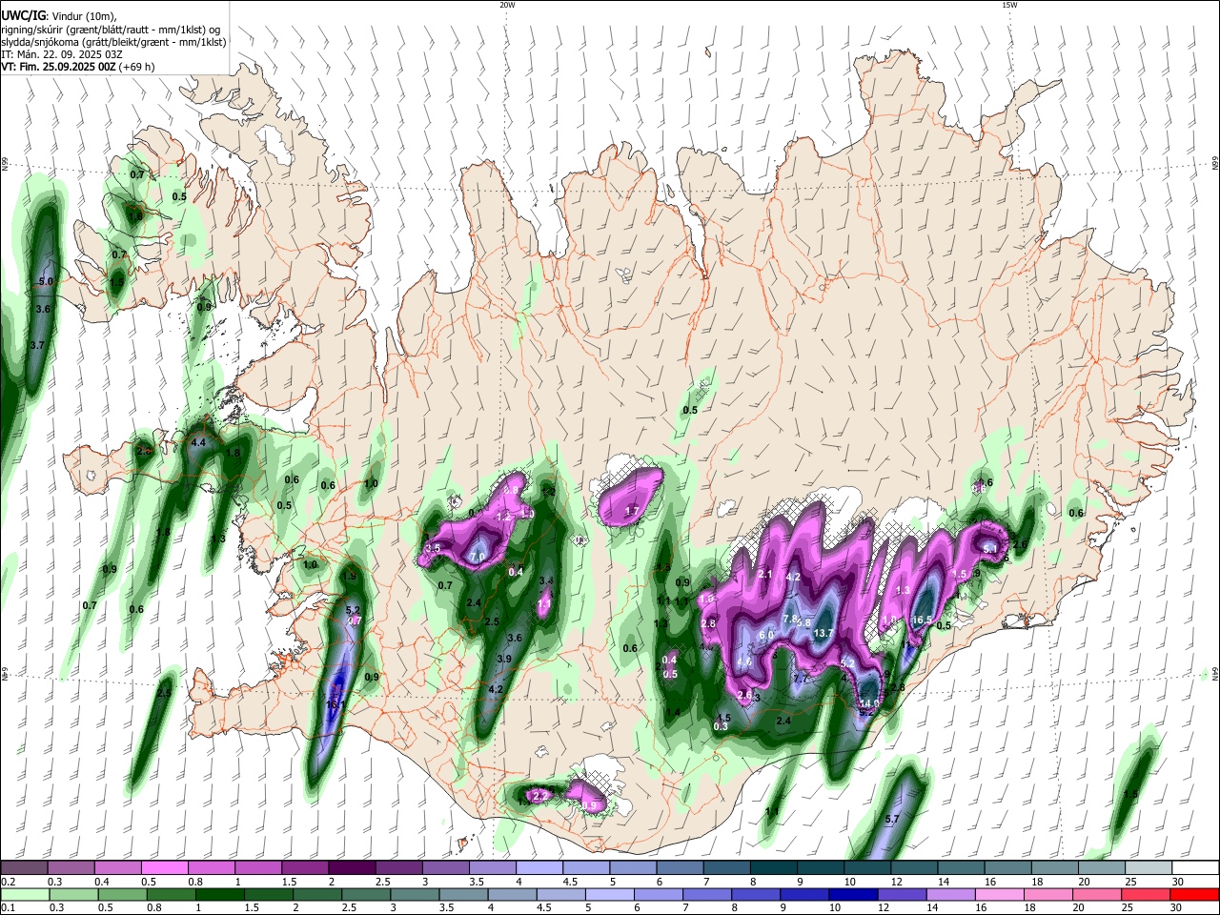
Task: Click the '2.1' value in pink area
Action: click(764, 574)
